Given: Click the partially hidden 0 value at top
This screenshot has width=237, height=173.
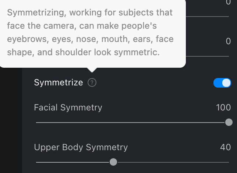Looking at the screenshot, I should click(x=228, y=2).
